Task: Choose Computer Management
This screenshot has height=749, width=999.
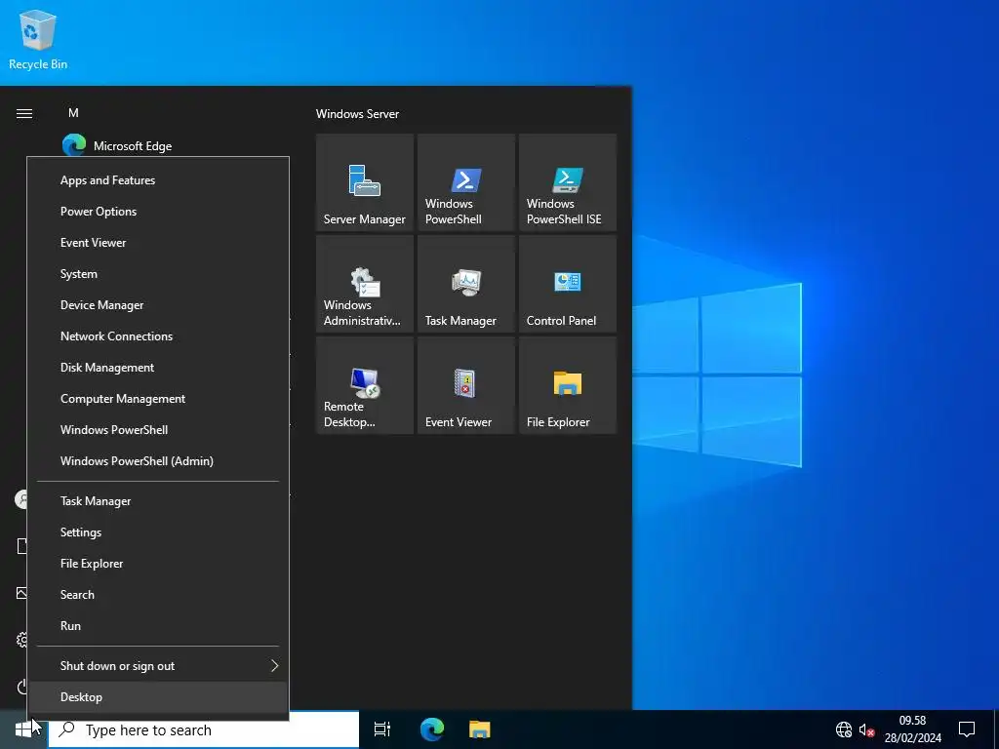Action: tap(158, 399)
